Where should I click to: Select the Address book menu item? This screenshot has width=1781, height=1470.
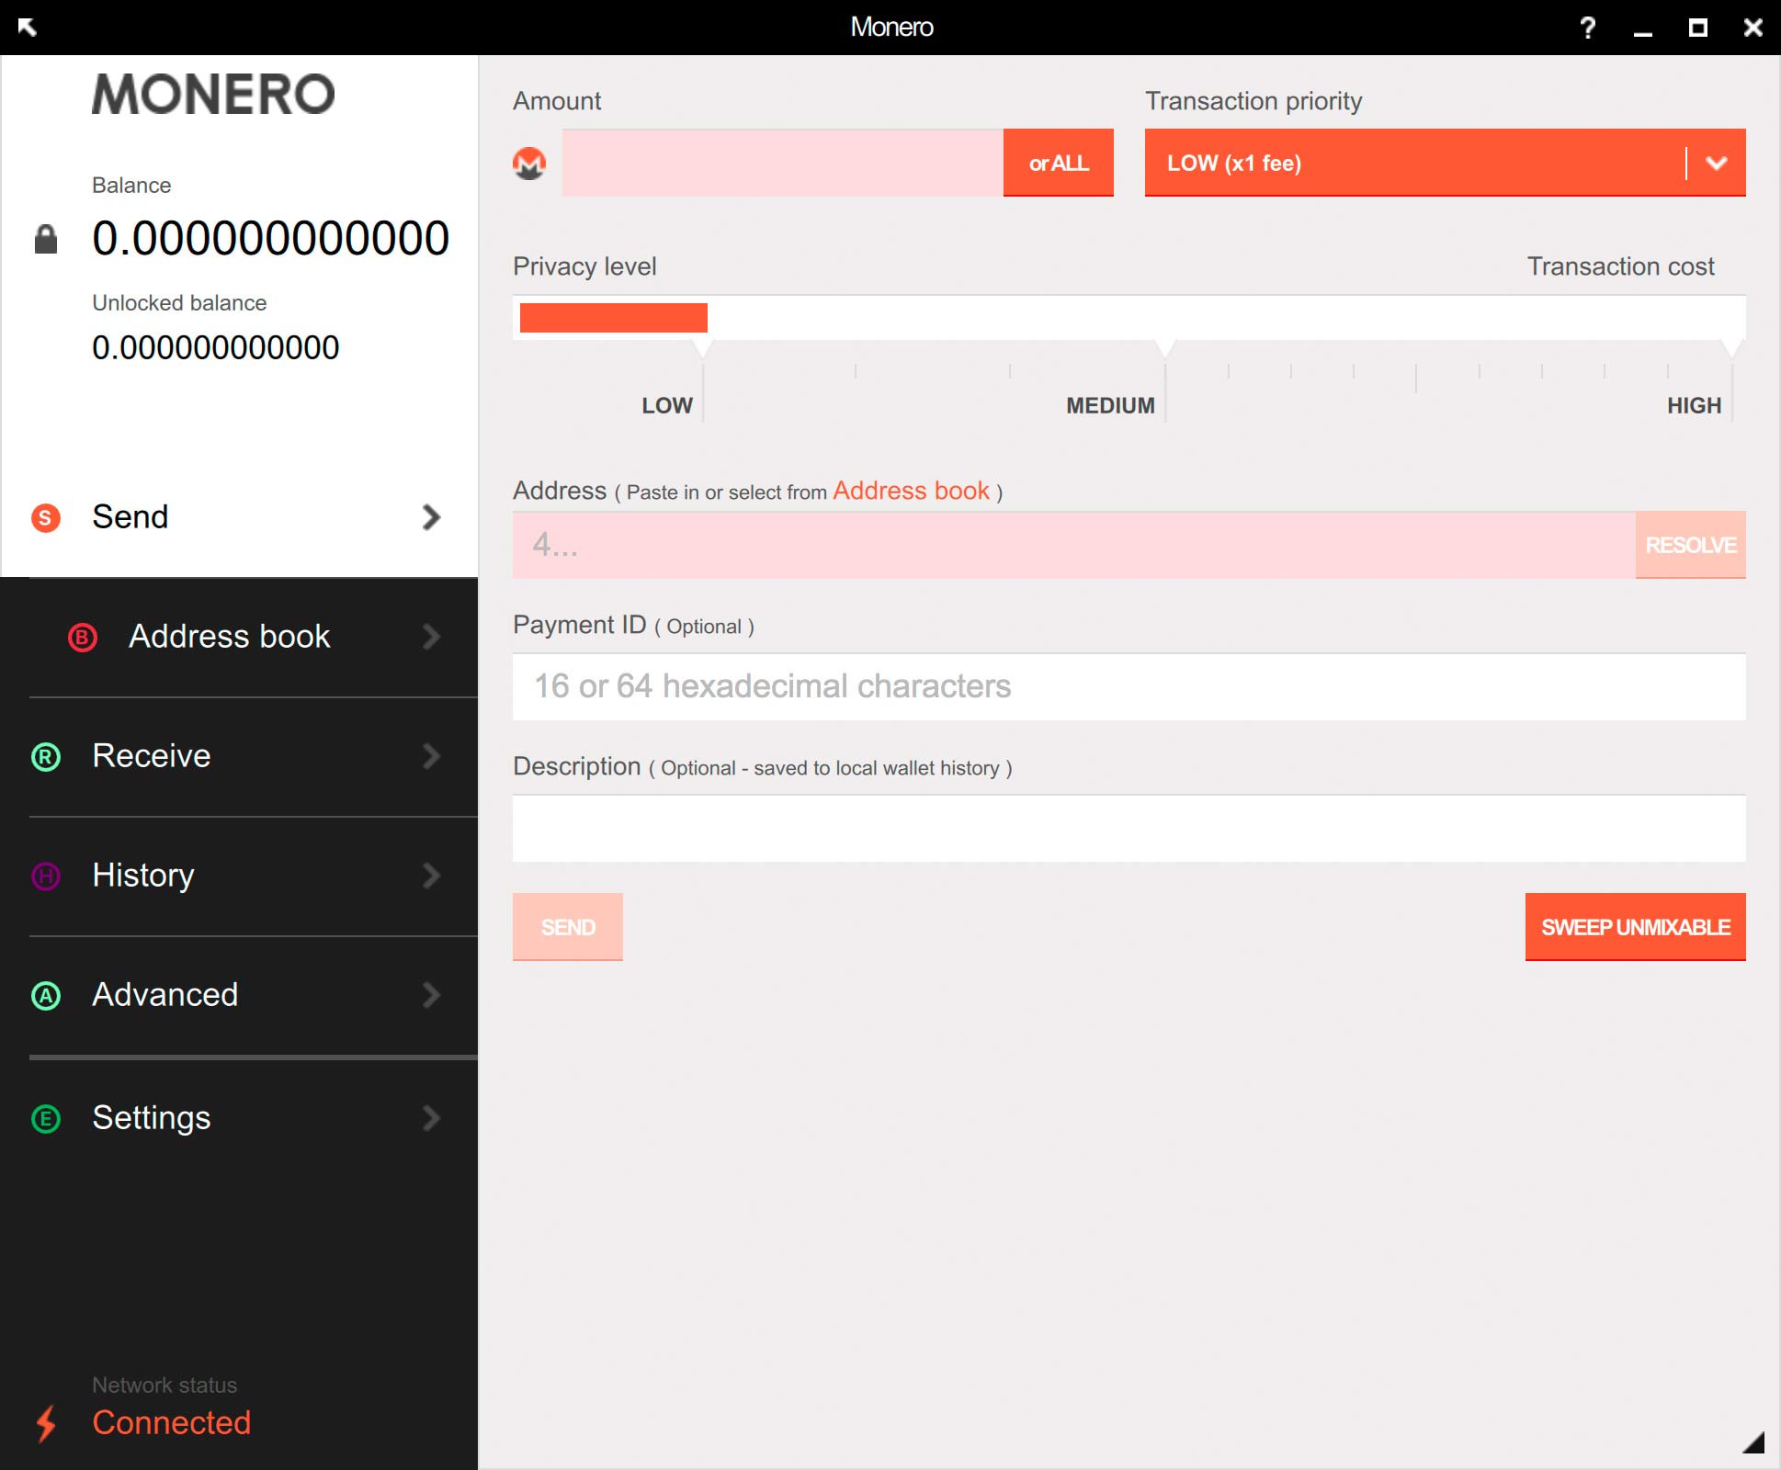point(237,636)
